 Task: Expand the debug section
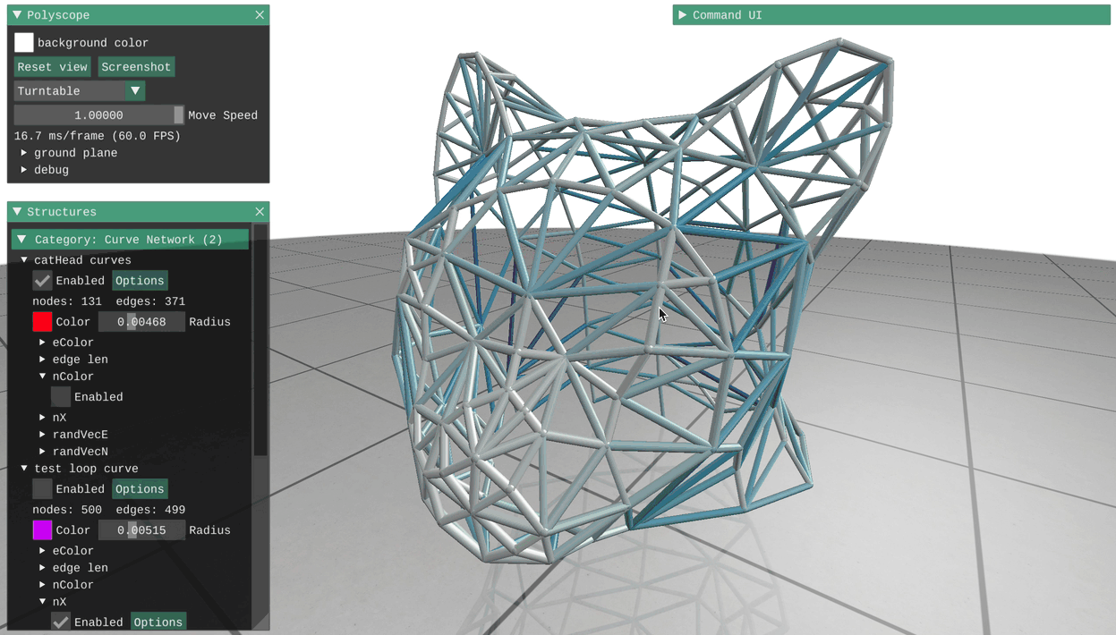[24, 170]
